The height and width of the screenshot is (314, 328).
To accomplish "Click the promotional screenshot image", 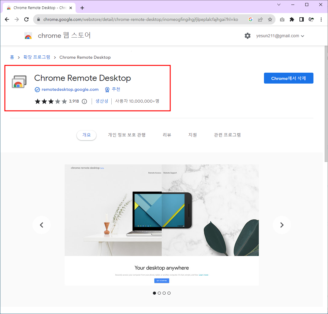I will (x=162, y=225).
